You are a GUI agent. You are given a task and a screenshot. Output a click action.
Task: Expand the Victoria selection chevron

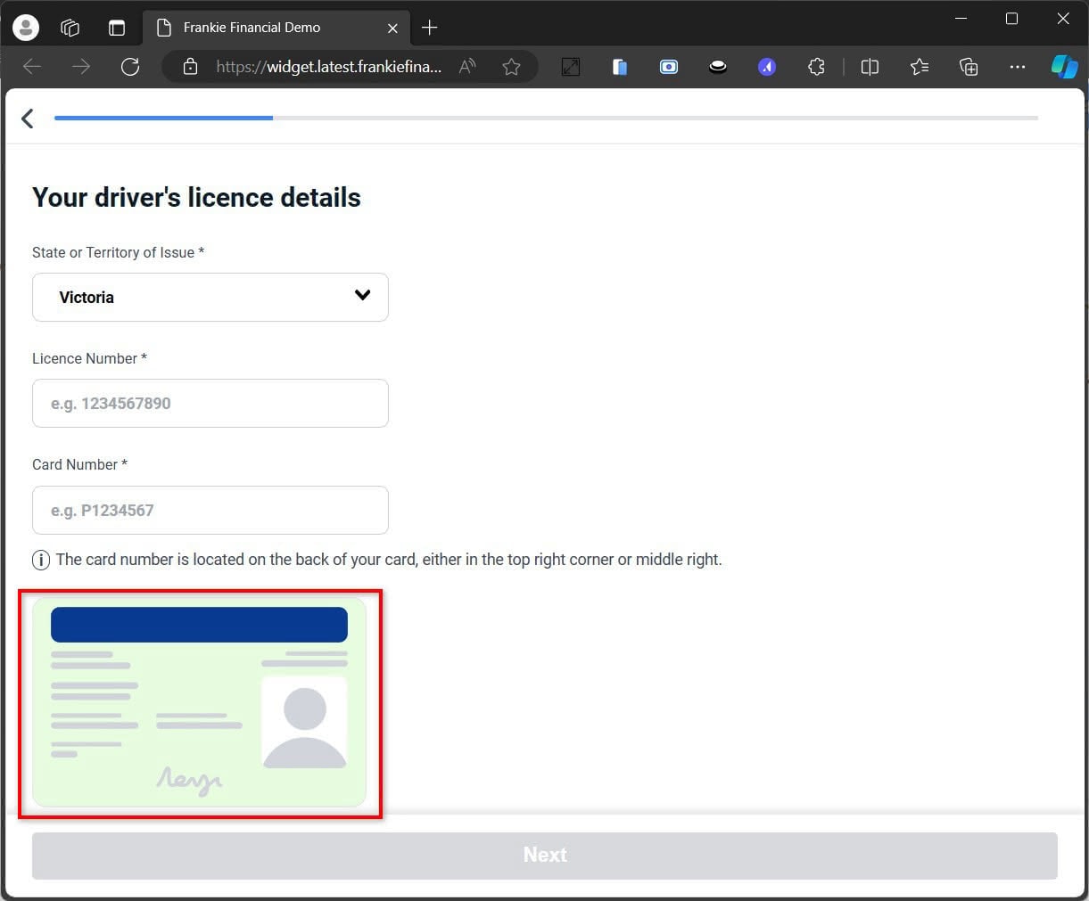click(x=362, y=295)
